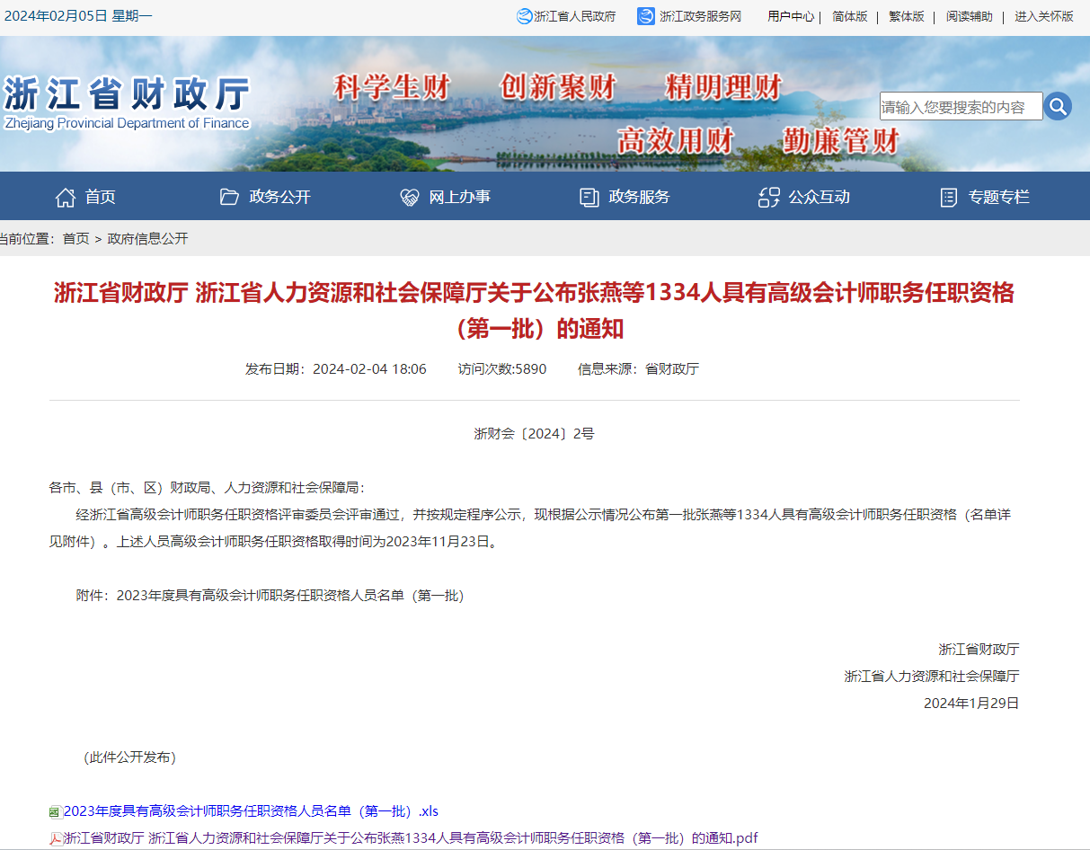1090x850 pixels.
Task: Click the list icon beside 专题专栏
Action: [x=949, y=197]
